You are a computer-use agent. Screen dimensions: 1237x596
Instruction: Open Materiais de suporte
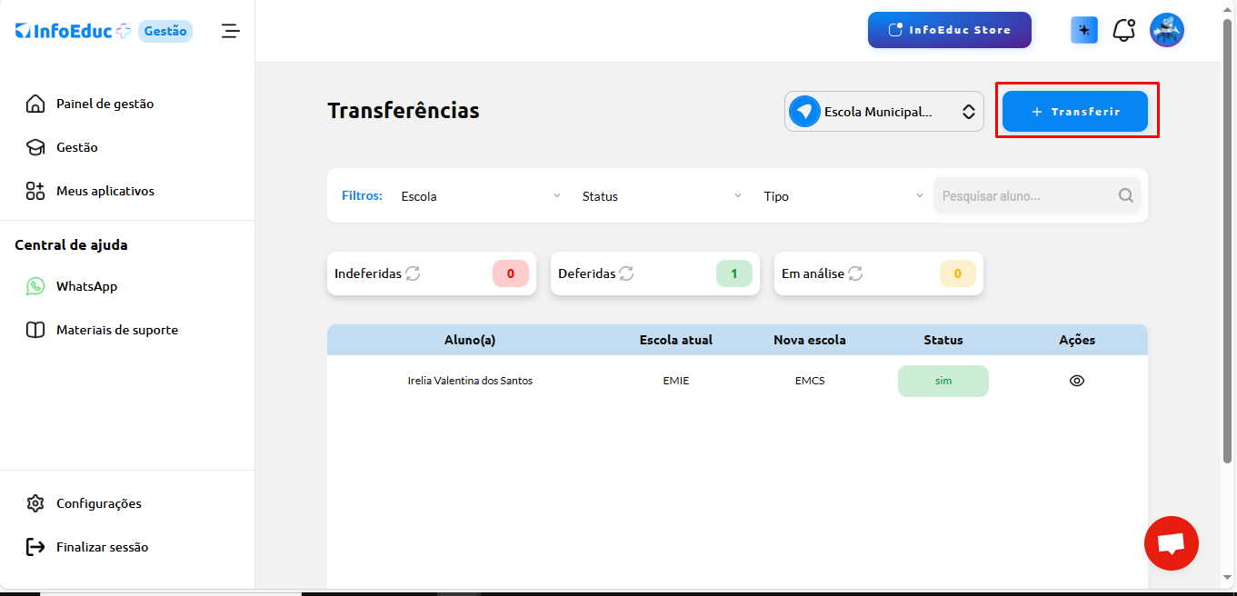[117, 330]
